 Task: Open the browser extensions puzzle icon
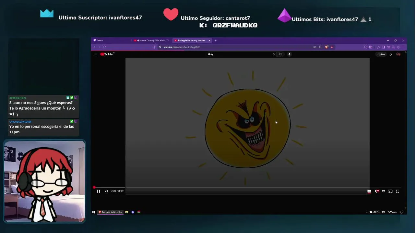[366, 47]
